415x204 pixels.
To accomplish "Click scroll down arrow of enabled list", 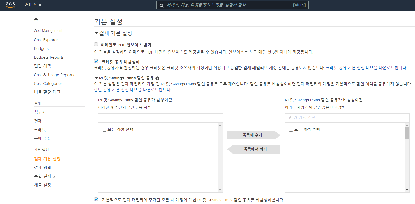I will [220, 190].
